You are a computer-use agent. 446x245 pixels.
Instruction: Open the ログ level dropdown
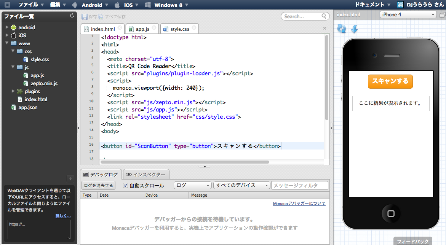click(x=193, y=185)
